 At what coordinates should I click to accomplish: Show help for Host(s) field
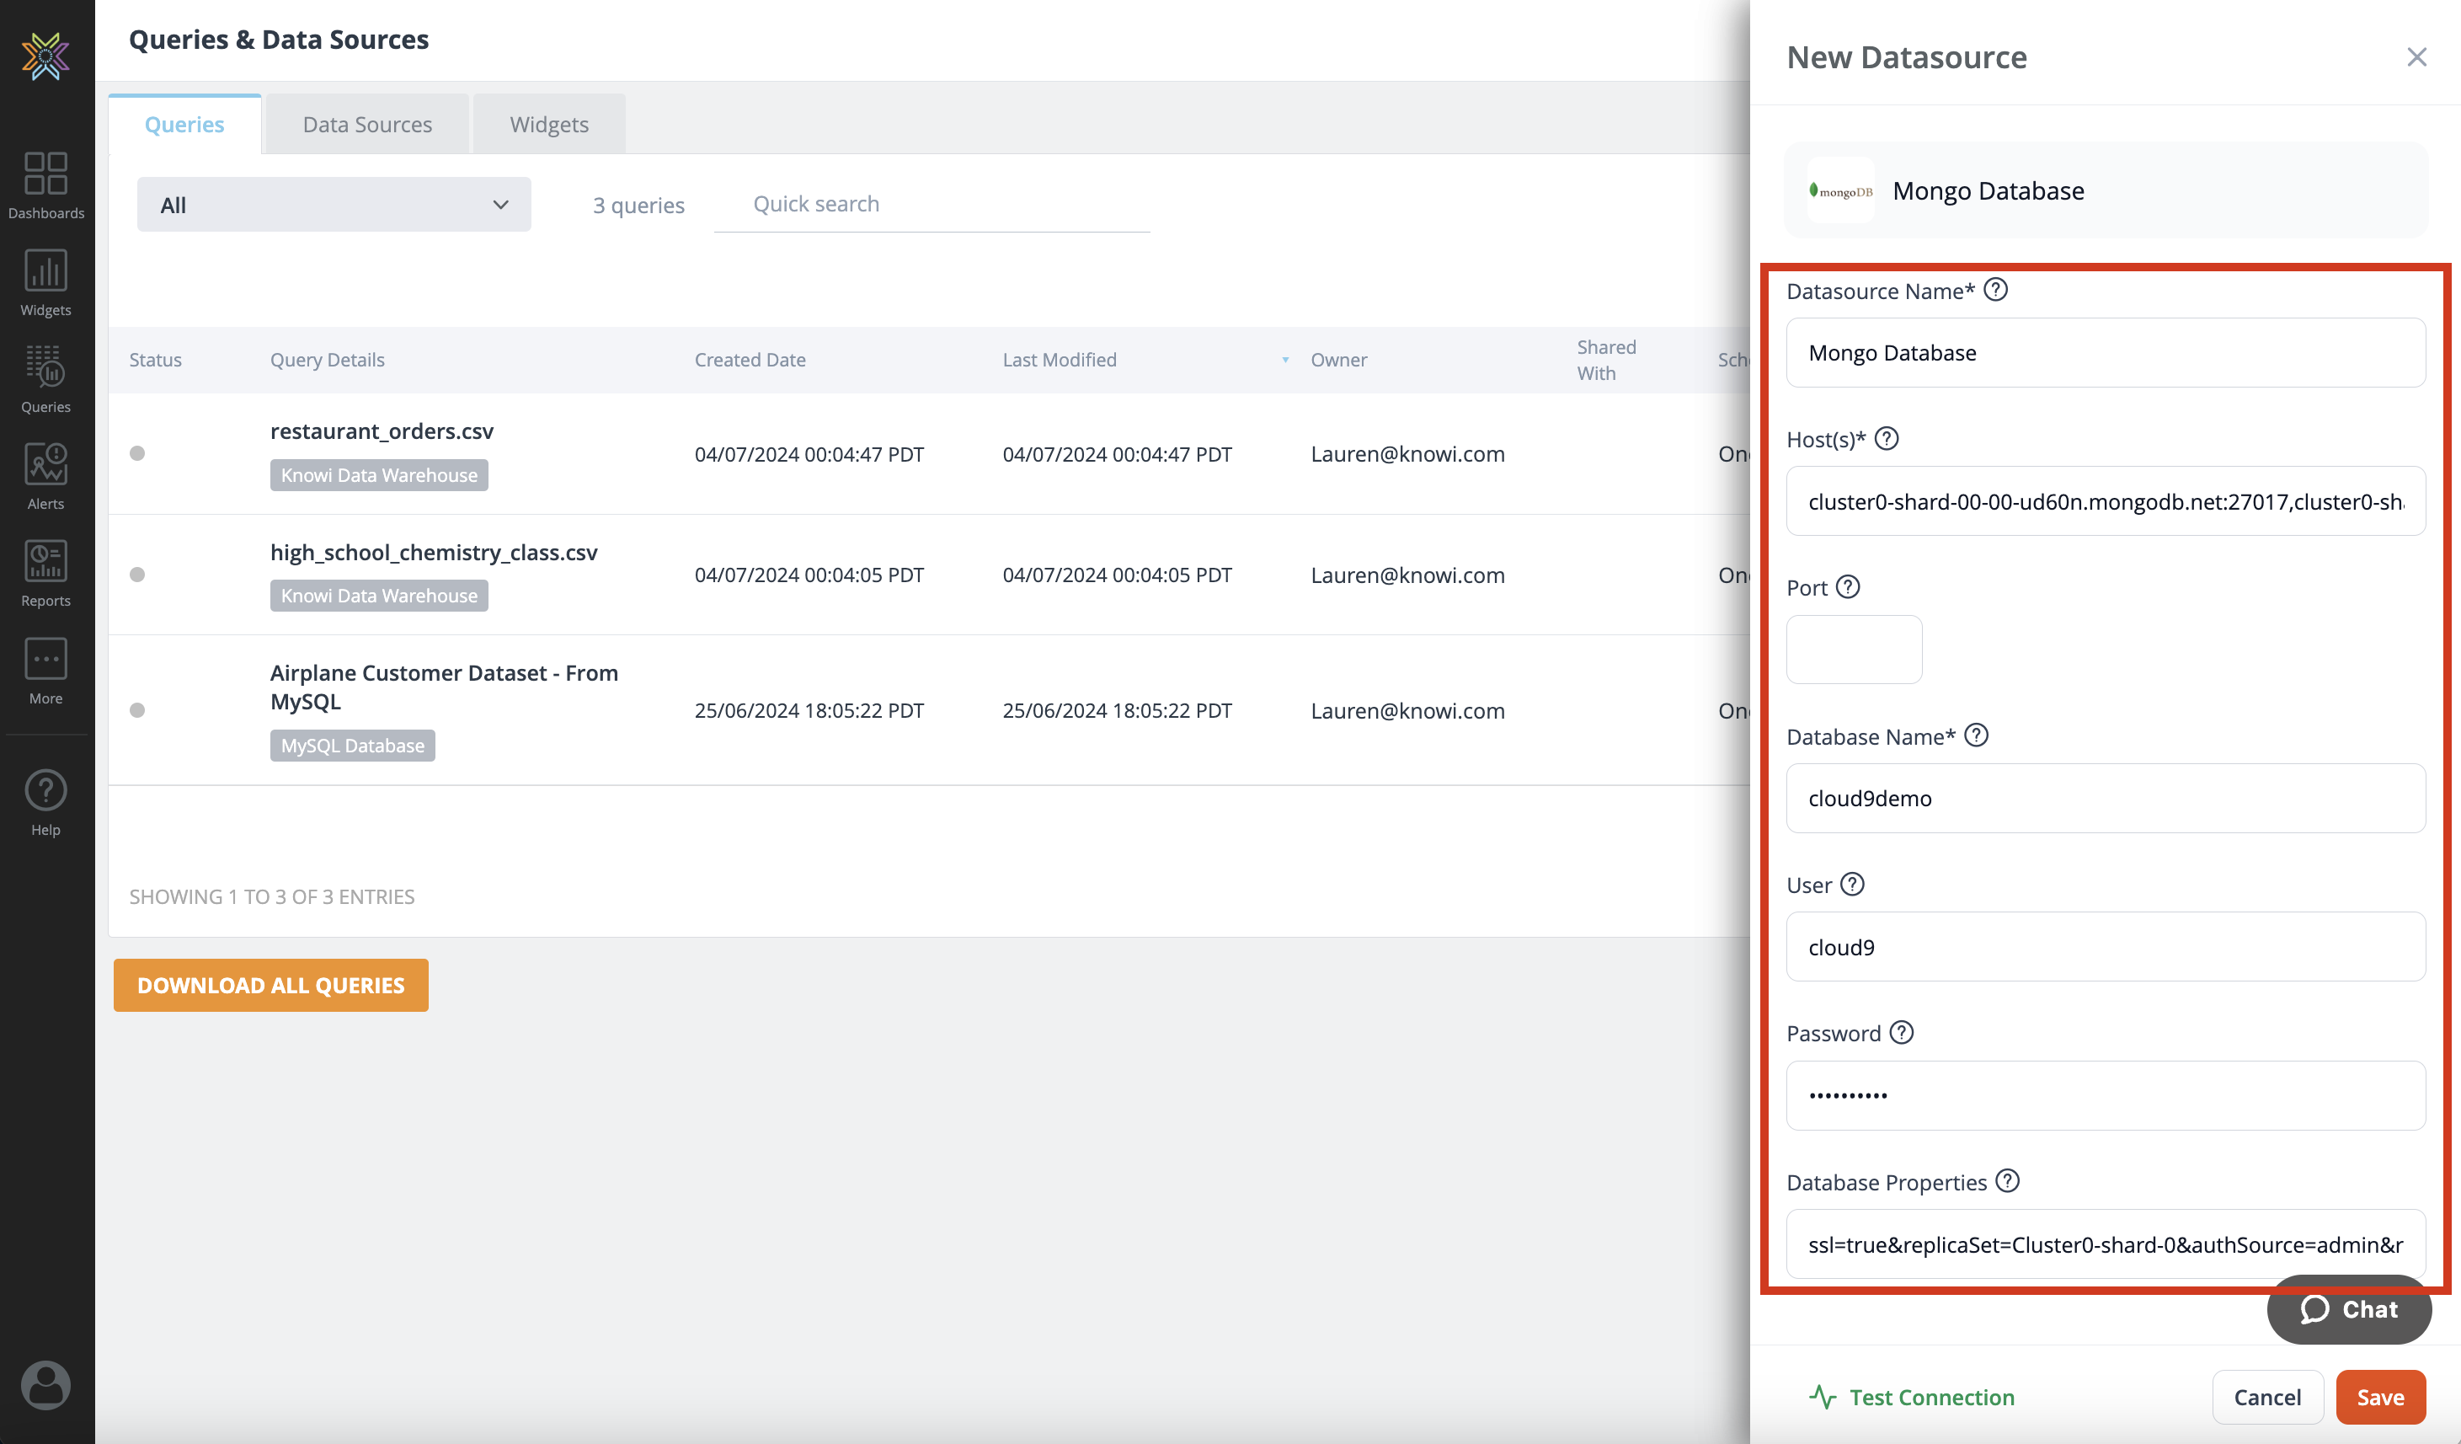tap(1887, 439)
